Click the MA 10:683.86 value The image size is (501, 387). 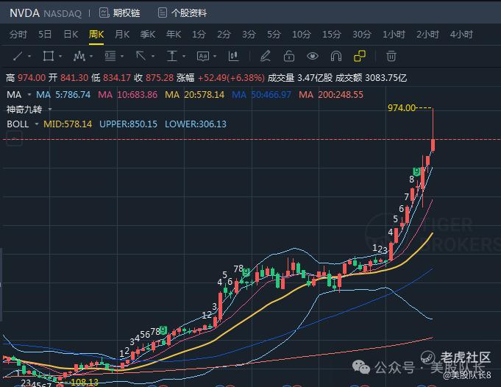coord(128,95)
